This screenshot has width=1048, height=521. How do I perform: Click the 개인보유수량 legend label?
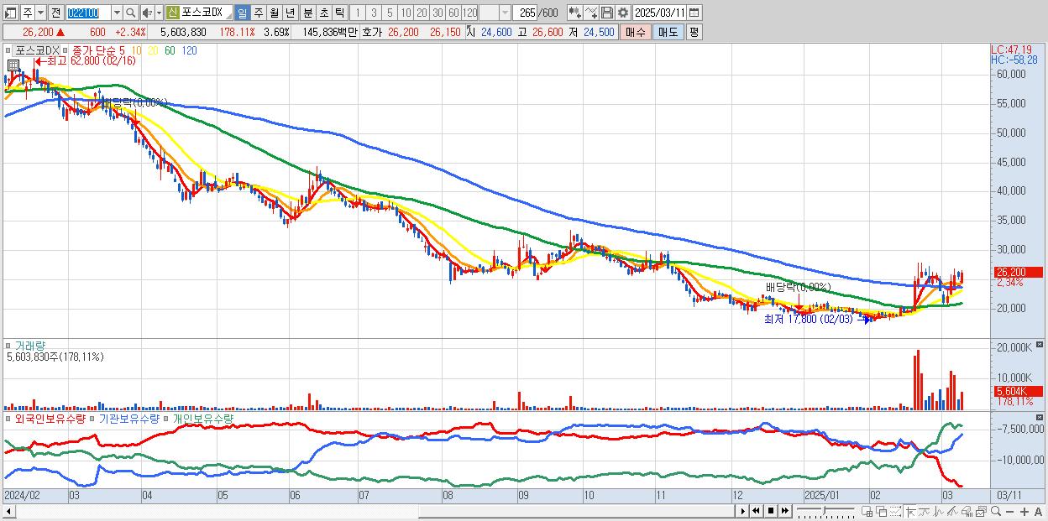[x=203, y=418]
